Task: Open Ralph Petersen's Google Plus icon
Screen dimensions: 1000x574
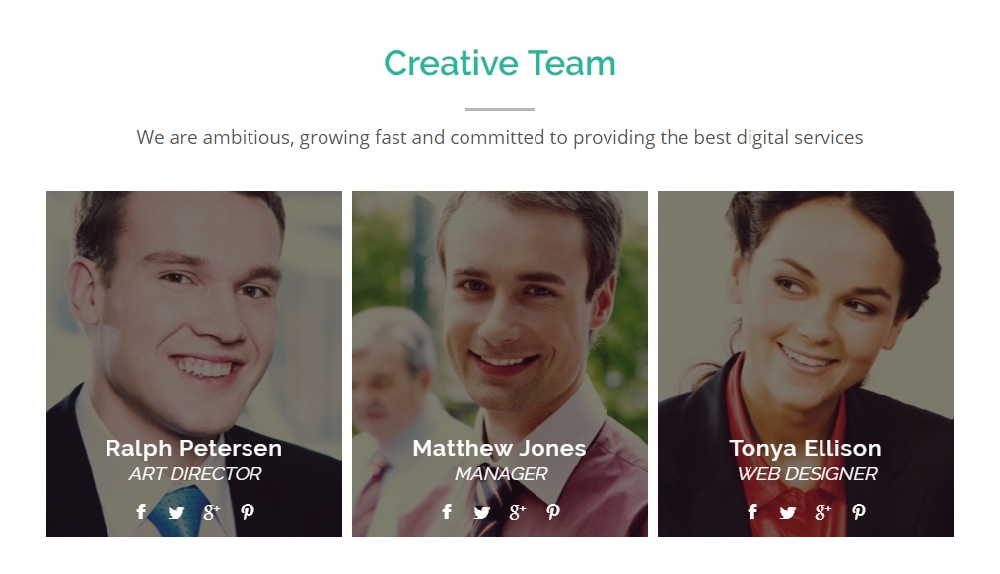Action: click(212, 512)
